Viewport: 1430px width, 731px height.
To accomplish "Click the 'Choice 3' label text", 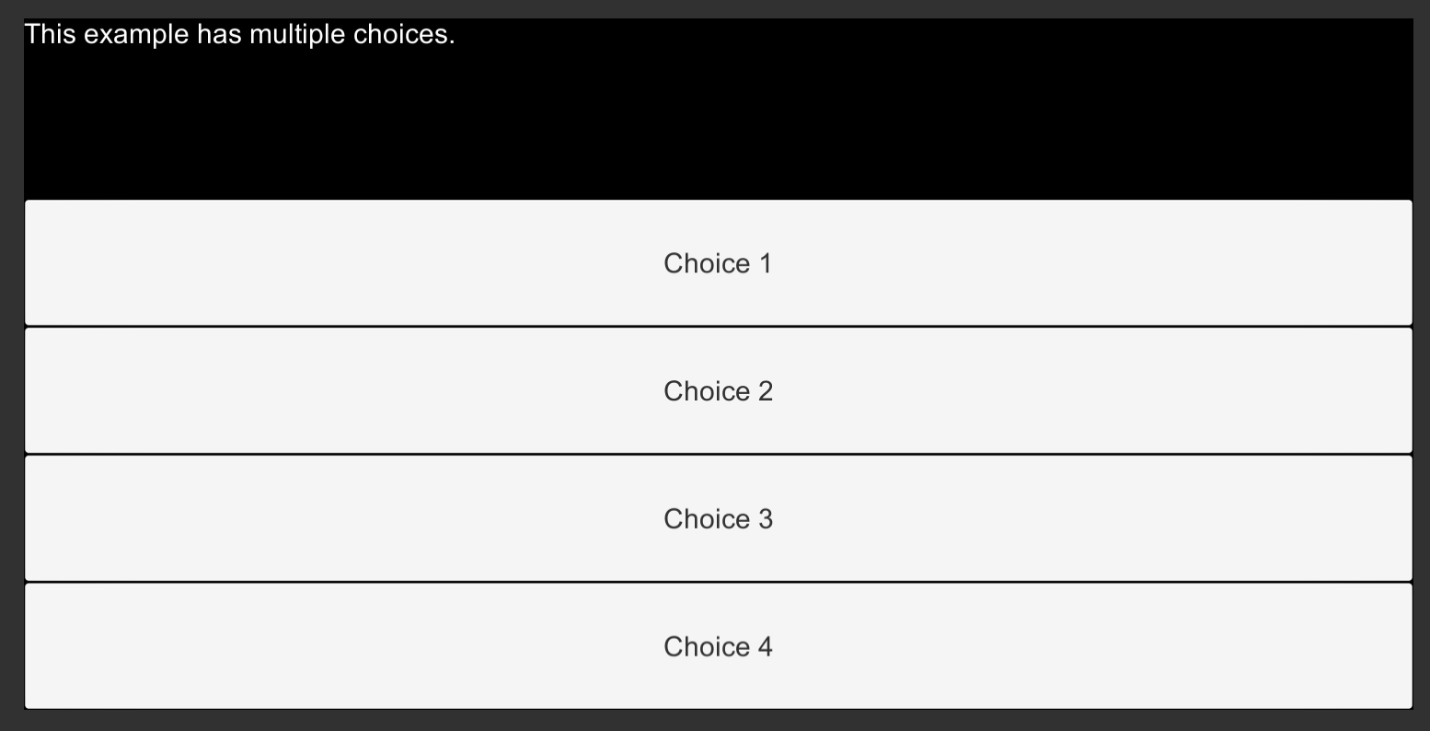I will [718, 519].
